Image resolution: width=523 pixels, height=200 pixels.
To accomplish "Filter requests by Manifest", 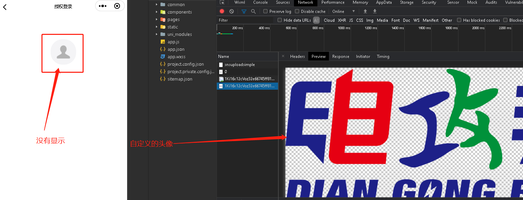I will (431, 20).
